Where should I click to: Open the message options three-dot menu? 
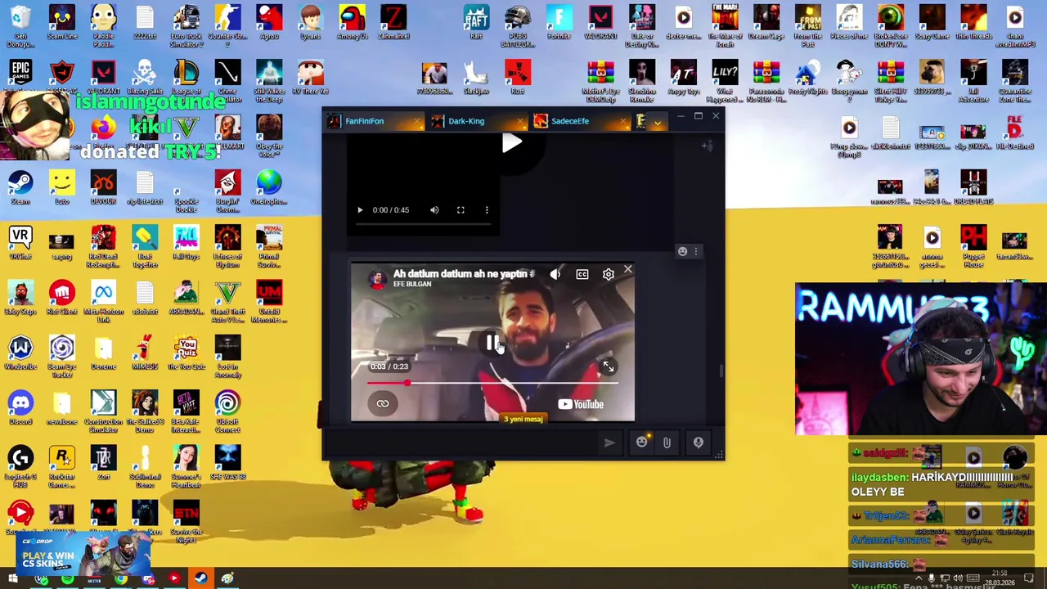point(696,251)
